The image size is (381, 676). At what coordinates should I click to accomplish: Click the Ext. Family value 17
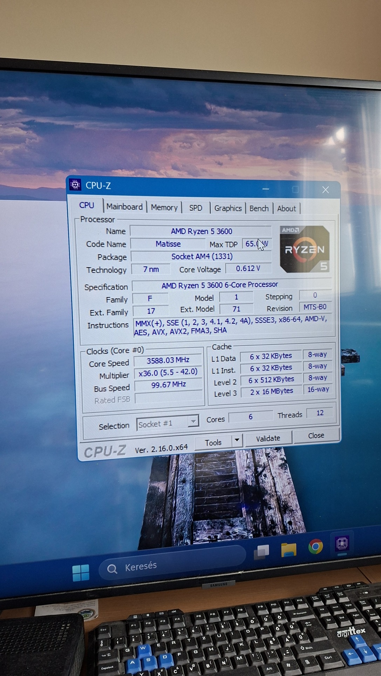[151, 311]
